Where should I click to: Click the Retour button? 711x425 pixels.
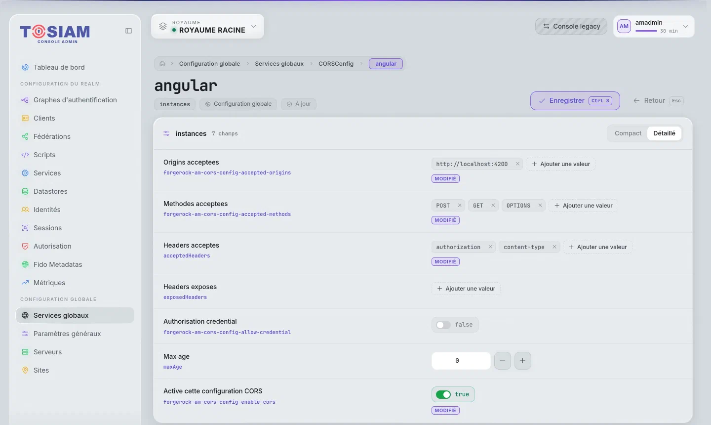click(x=659, y=101)
